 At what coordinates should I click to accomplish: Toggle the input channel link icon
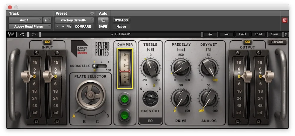47,42
